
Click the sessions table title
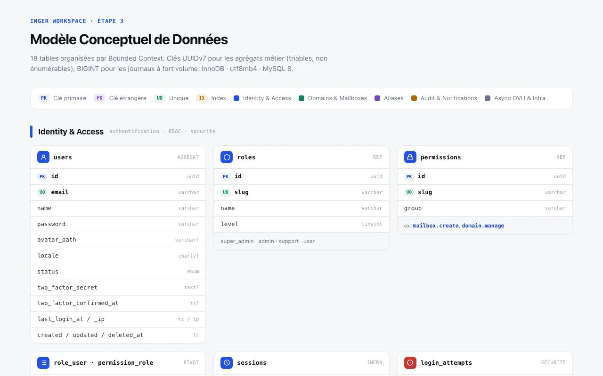click(252, 363)
